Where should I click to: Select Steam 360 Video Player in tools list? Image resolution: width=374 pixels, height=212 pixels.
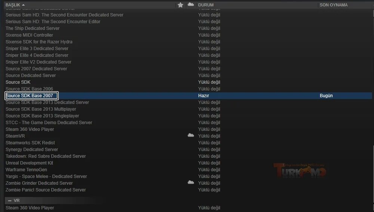(x=30, y=129)
